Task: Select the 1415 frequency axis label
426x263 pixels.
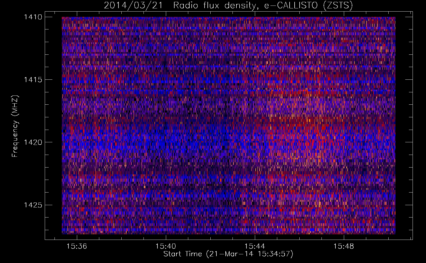Action: [33, 80]
